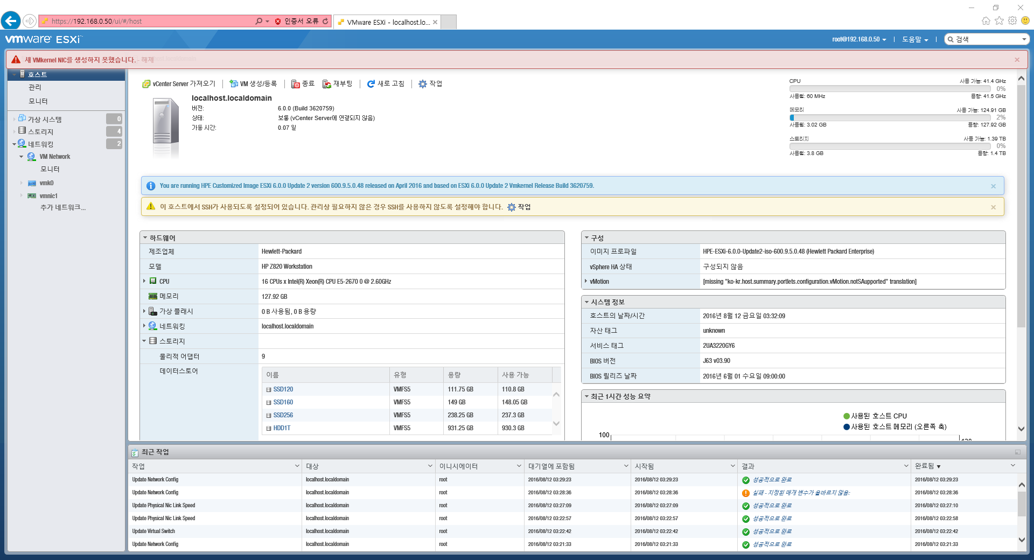
Task: Open the 결과 column dropdown
Action: click(906, 466)
